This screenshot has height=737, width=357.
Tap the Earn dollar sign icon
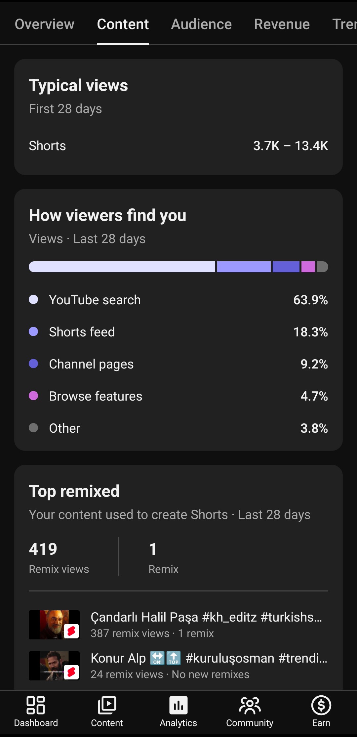(321, 705)
